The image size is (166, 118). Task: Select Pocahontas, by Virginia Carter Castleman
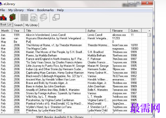pyautogui.click(x=50, y=100)
